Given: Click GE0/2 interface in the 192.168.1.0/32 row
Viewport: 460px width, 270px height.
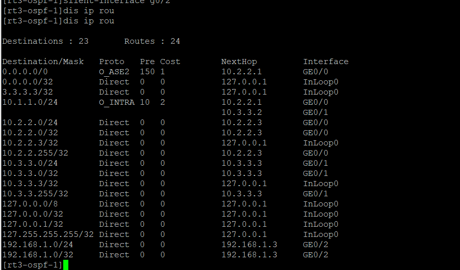Looking at the screenshot, I should [316, 255].
